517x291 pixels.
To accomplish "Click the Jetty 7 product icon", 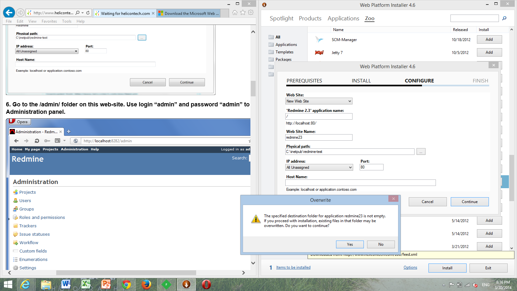I will (319, 52).
